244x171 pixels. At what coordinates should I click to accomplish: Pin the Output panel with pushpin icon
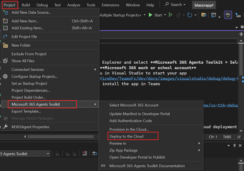235,146
